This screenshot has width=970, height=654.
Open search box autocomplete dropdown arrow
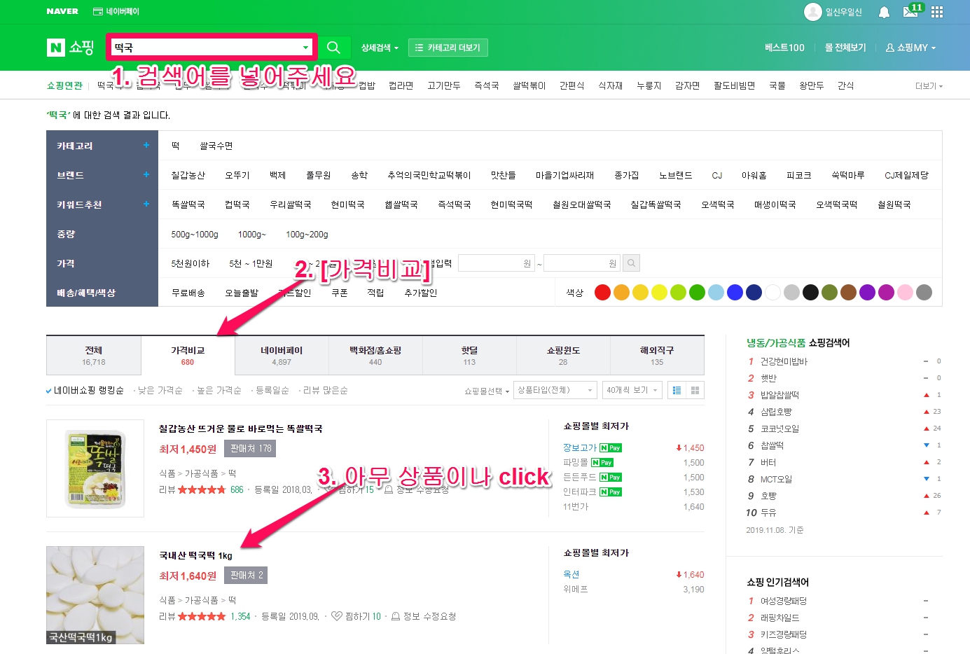click(x=305, y=48)
